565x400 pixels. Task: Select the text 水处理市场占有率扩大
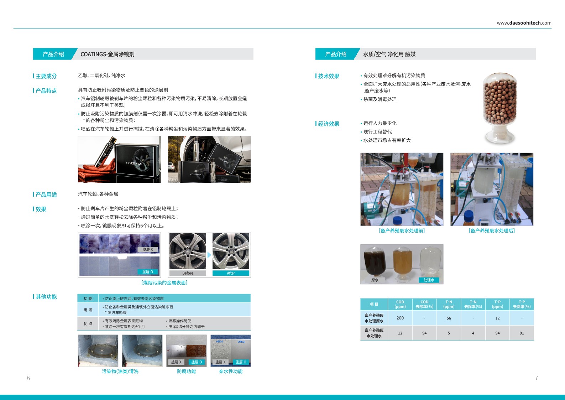(x=387, y=140)
